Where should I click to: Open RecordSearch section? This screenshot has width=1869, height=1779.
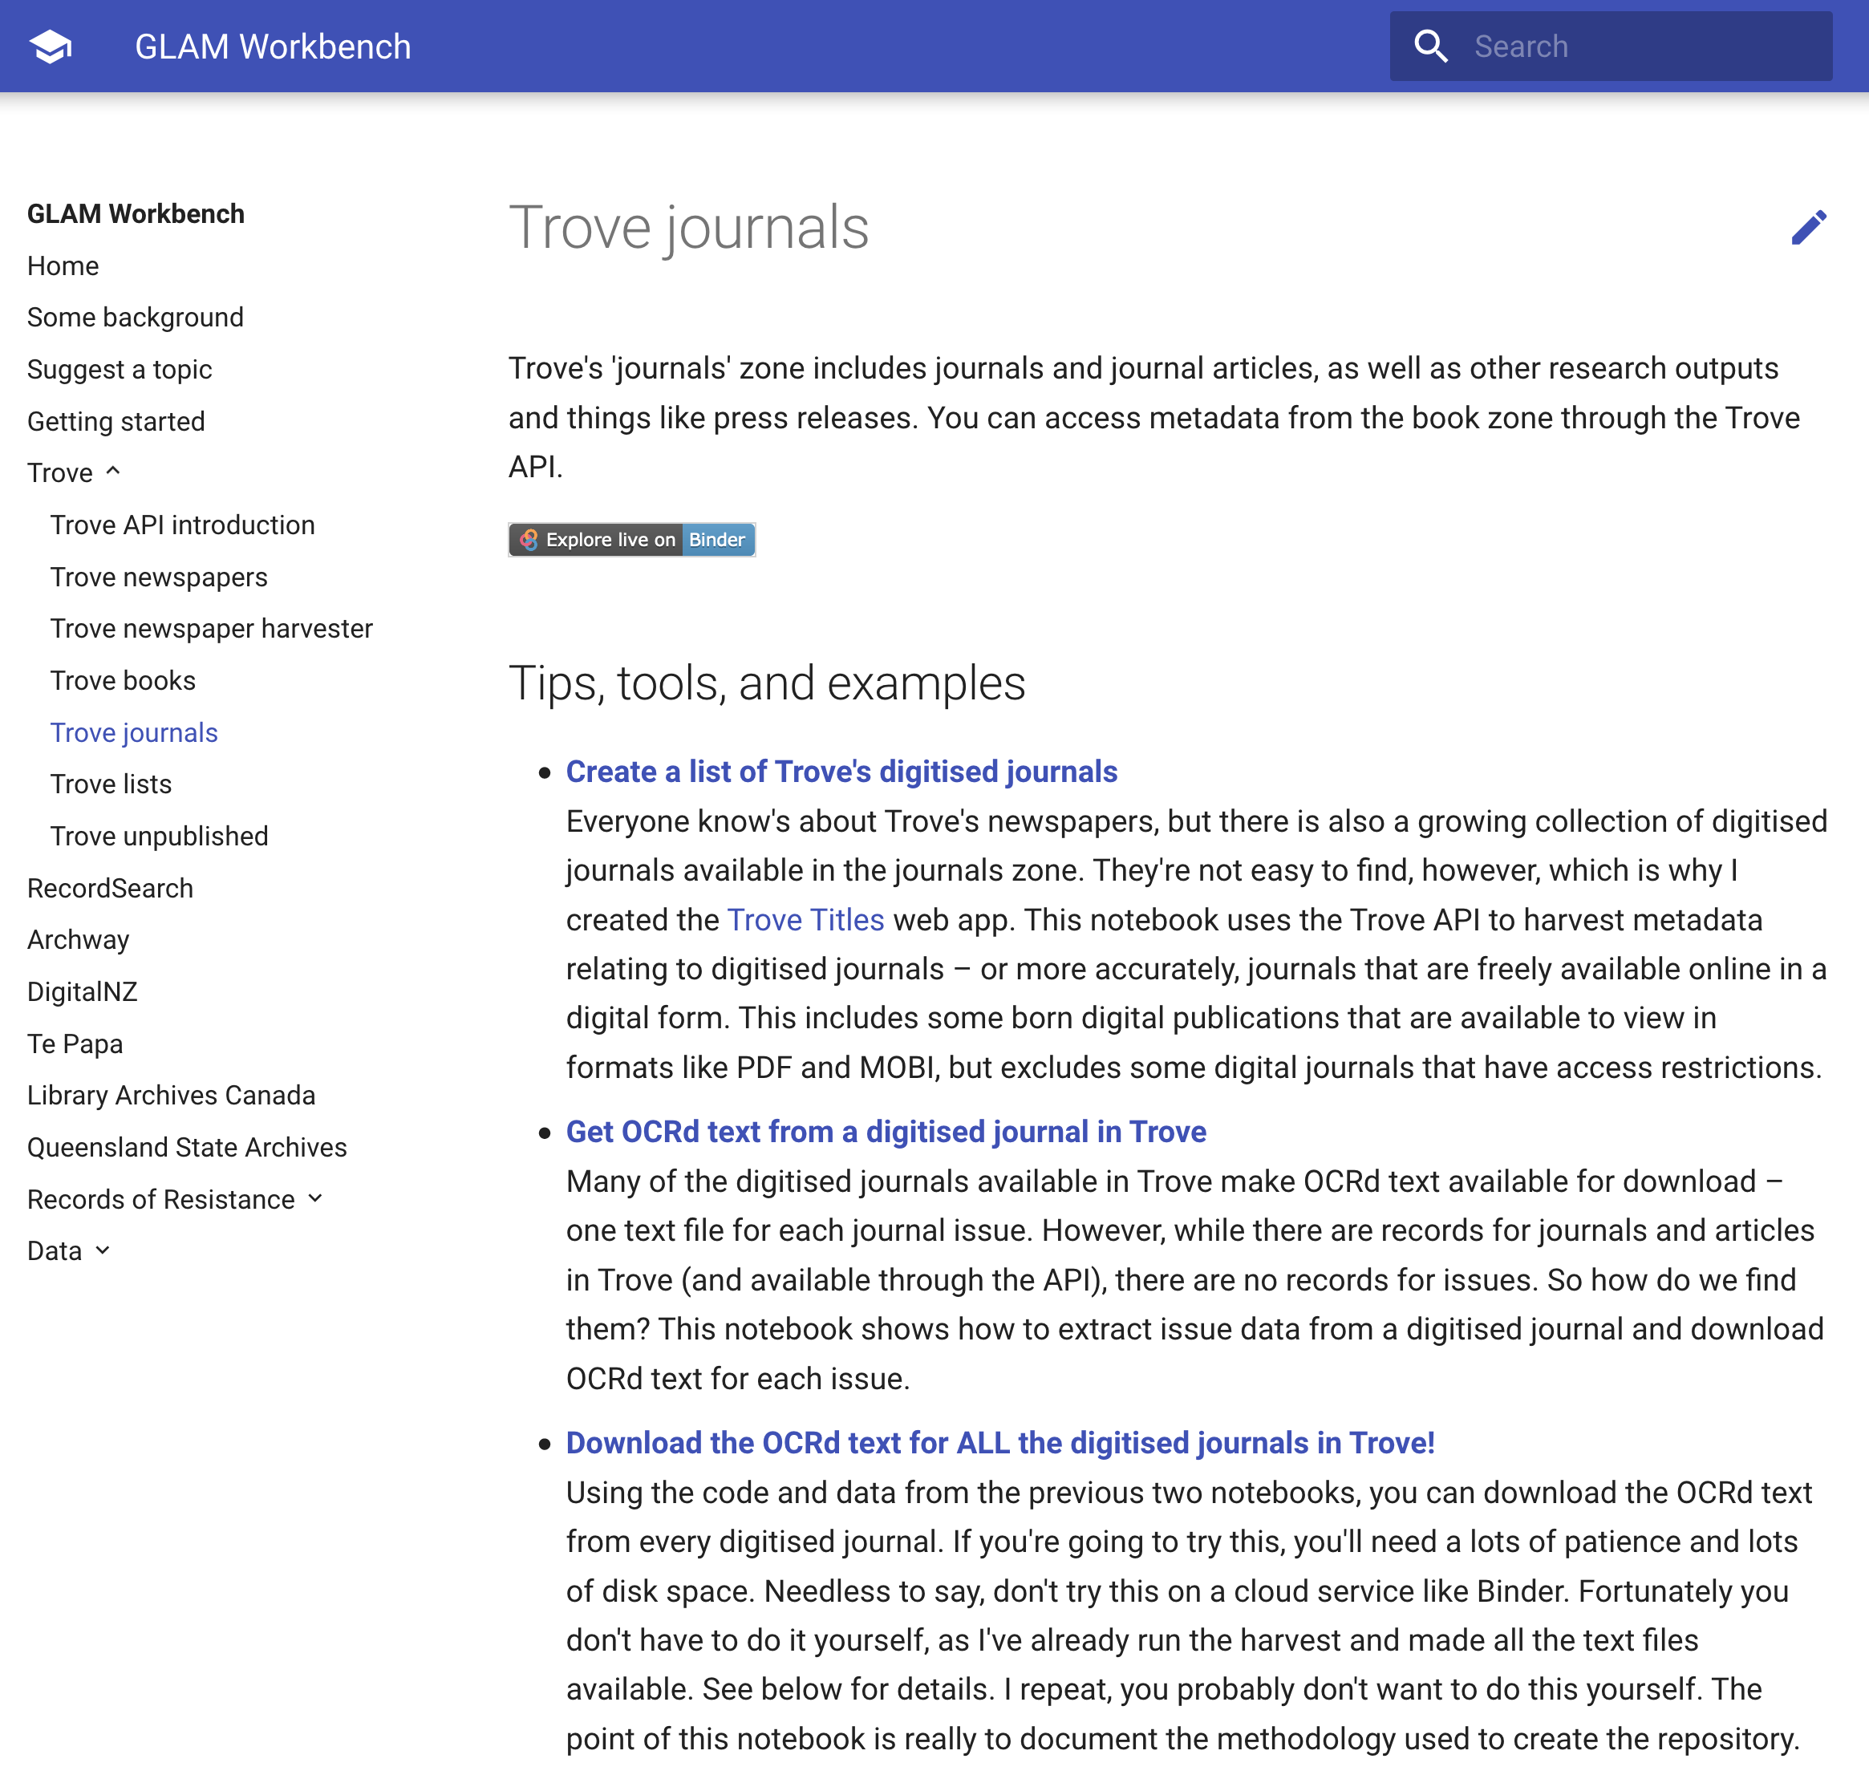click(x=110, y=888)
